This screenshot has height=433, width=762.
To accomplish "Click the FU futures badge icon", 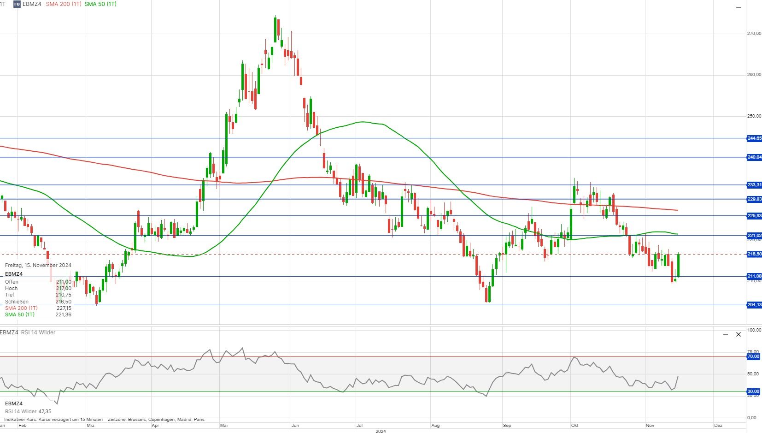I will 17,4.
